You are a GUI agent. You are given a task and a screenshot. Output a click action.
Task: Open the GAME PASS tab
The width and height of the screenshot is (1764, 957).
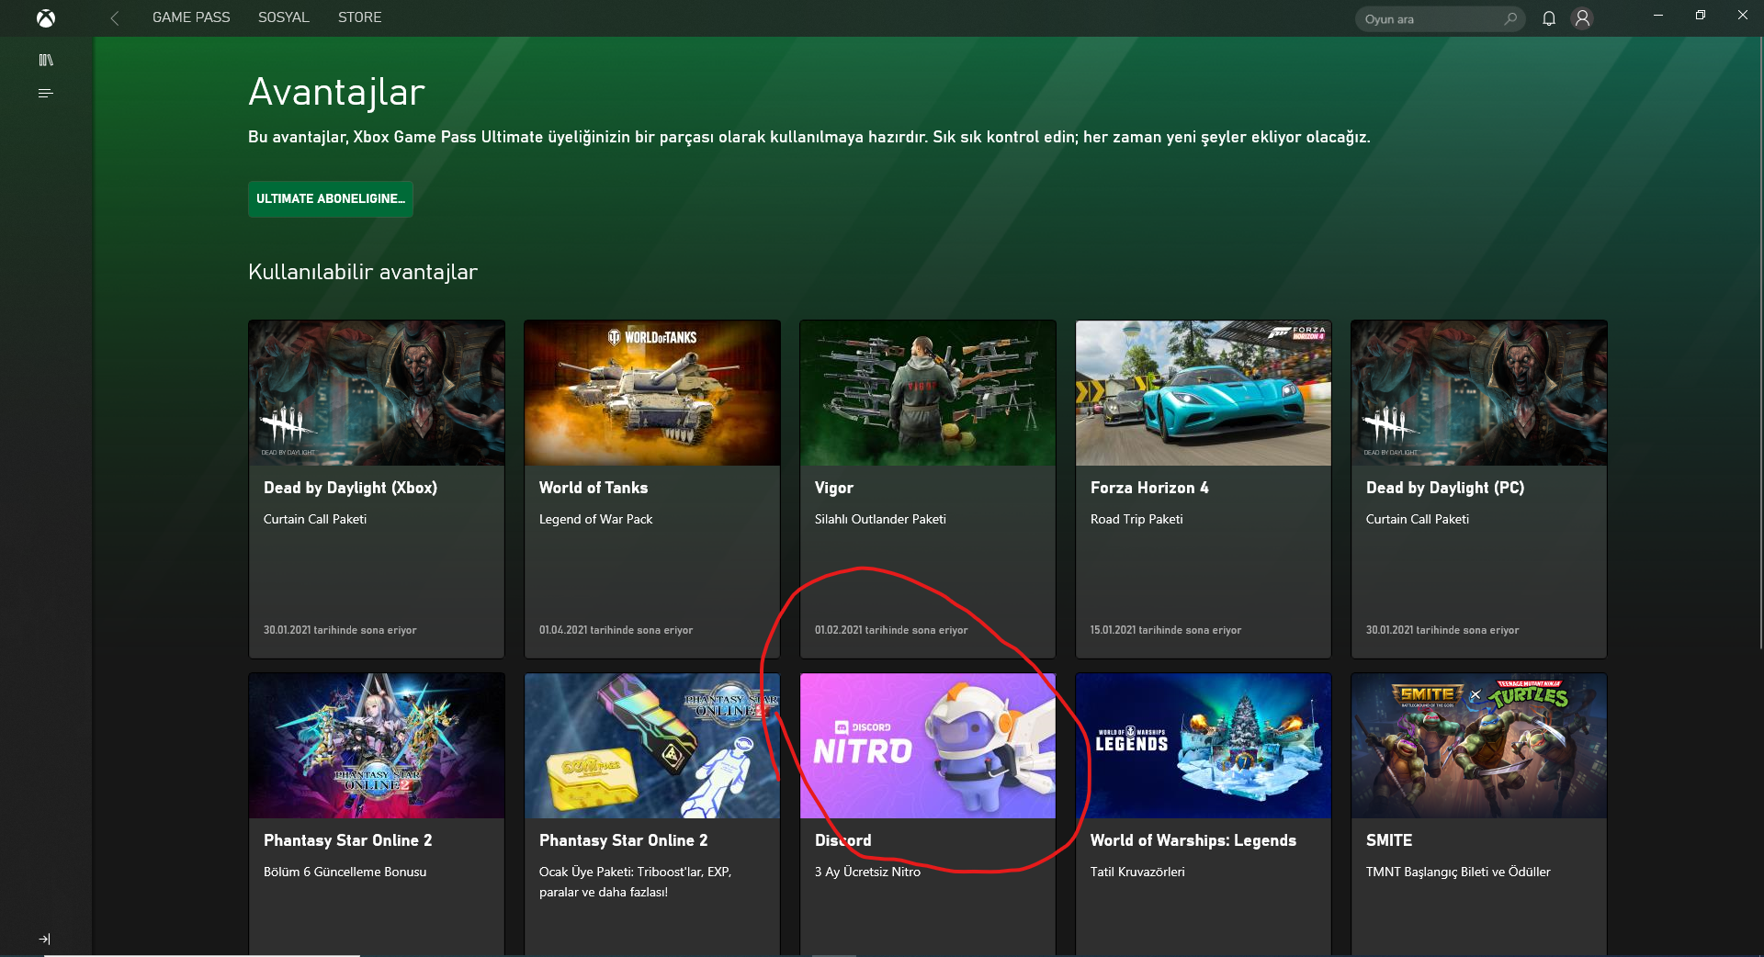click(191, 17)
